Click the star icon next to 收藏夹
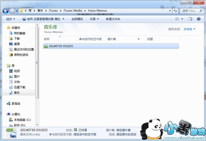The height and width of the screenshot is (141, 206). pyautogui.click(x=8, y=28)
